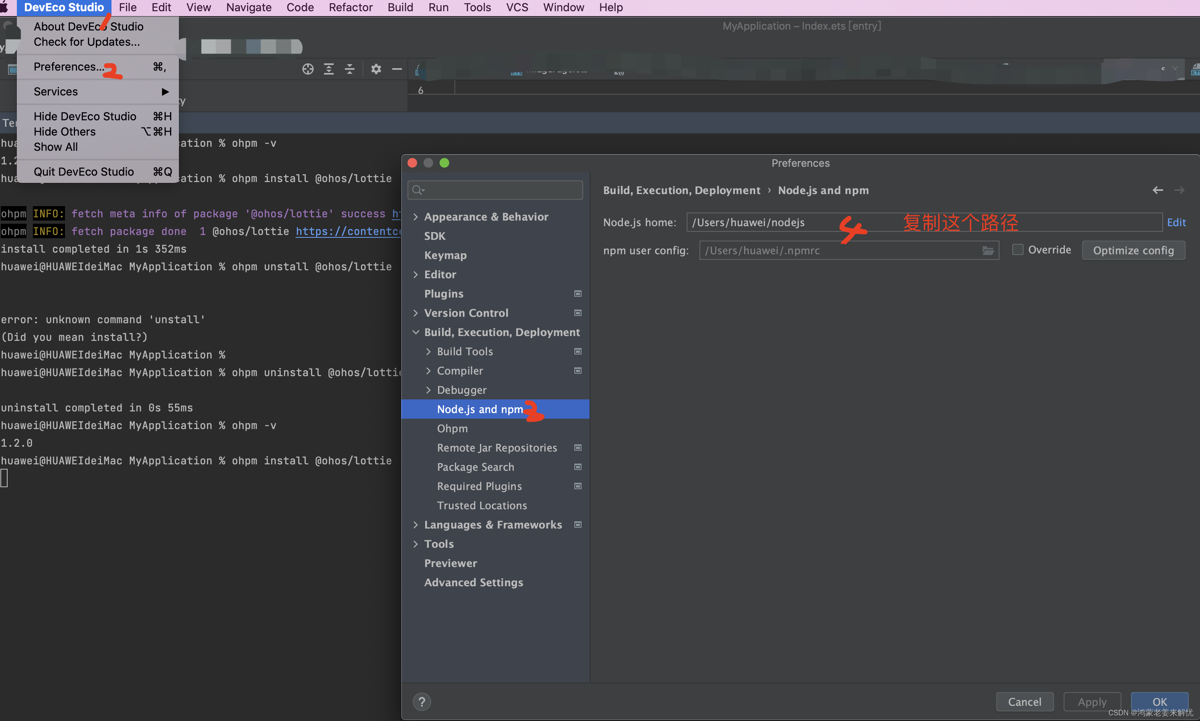
Task: Click the folder browse icon for npm config
Action: click(988, 251)
